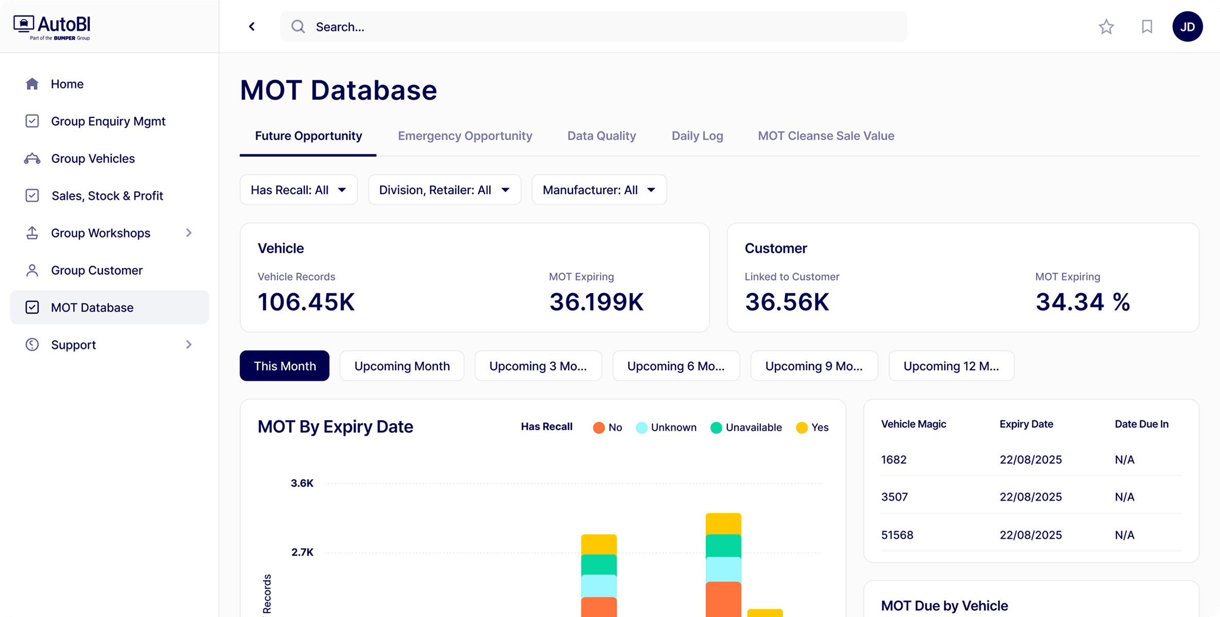Screen dimensions: 1220x617
Task: Click the Group Workshops upload-style icon
Action: click(32, 233)
